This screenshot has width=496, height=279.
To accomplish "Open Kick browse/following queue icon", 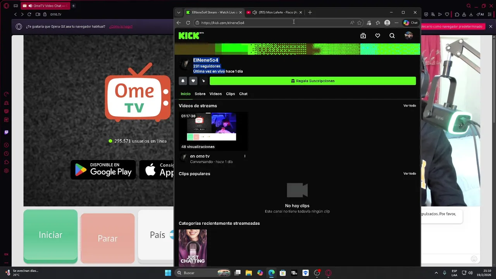I will 363,36.
